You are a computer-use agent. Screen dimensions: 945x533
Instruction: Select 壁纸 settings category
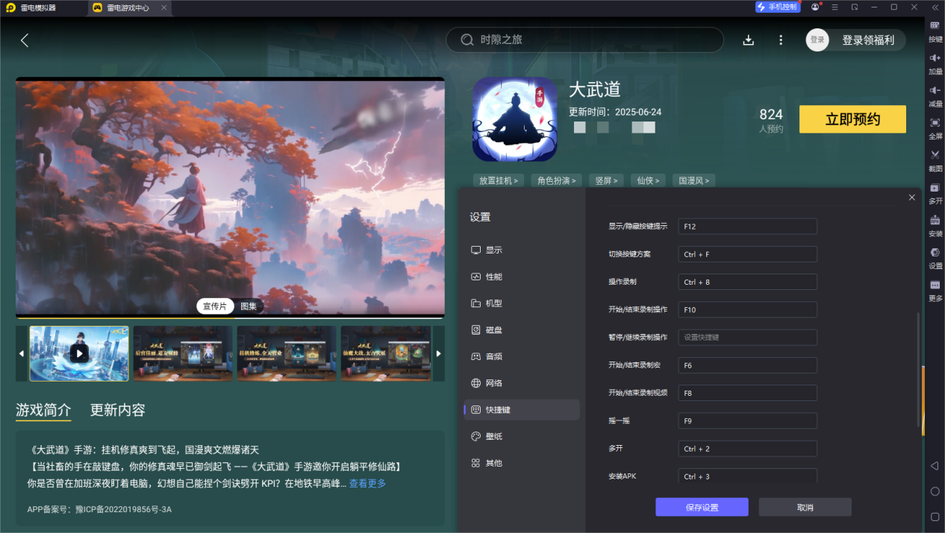522,436
